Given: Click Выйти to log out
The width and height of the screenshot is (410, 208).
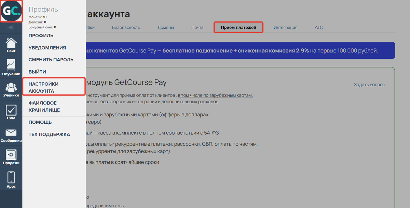Looking at the screenshot, I should [37, 72].
